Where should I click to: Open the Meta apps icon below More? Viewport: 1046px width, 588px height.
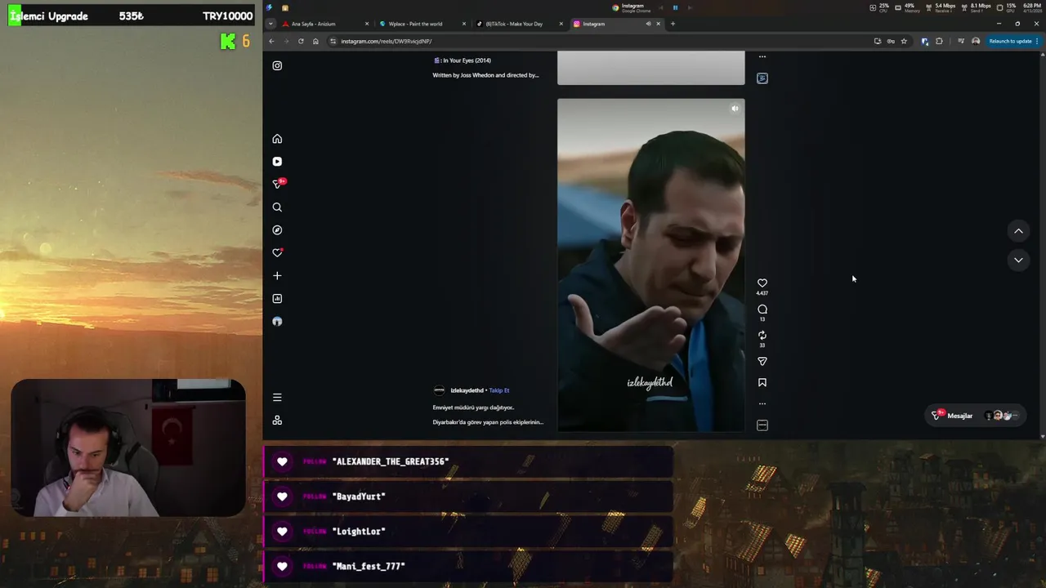tap(277, 420)
